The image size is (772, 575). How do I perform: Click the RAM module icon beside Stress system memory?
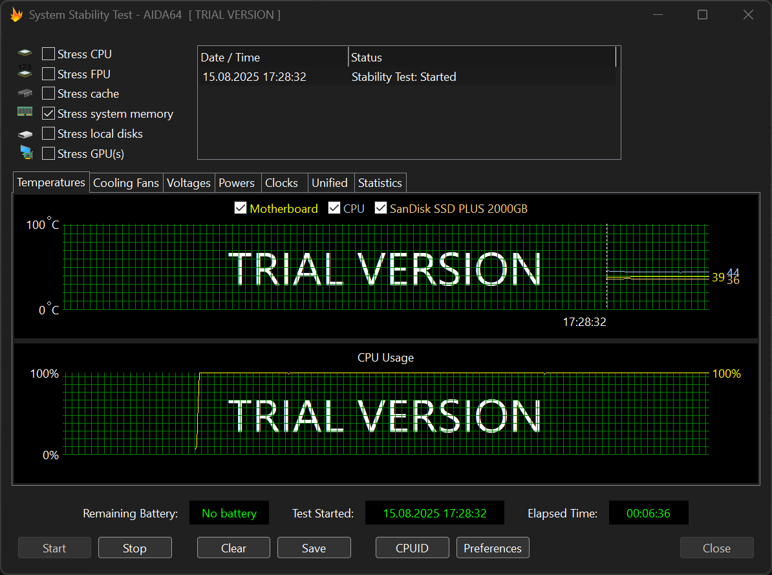click(x=25, y=112)
